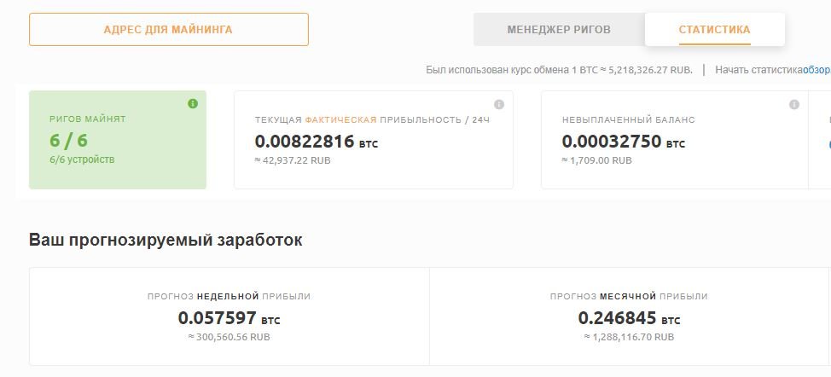The image size is (831, 377).
Task: Click the Ваш прогнозируемый заработок heading
Action: point(166,240)
